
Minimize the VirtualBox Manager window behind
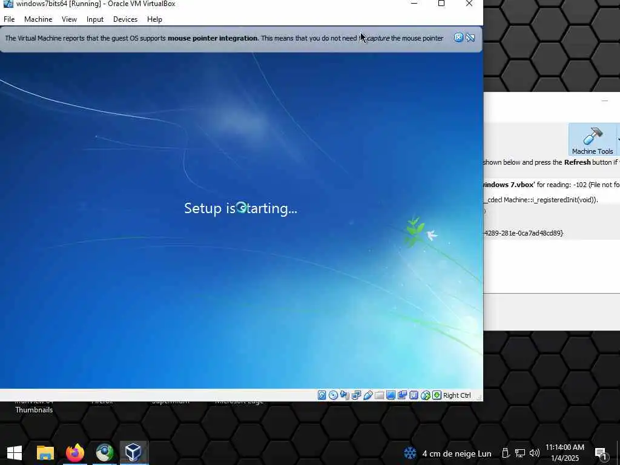click(605, 101)
